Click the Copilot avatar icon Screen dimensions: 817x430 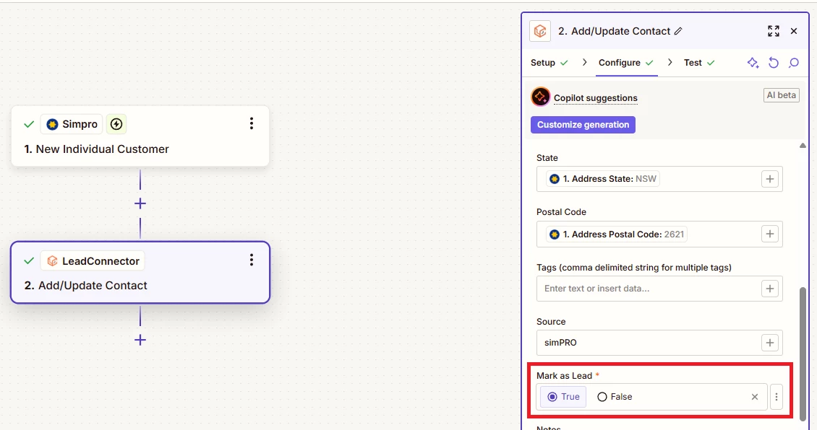tap(541, 97)
